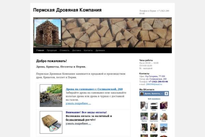Click the VK logo icon in the group widget
Image resolution: width=205 pixels, height=137 pixels.
166,94
